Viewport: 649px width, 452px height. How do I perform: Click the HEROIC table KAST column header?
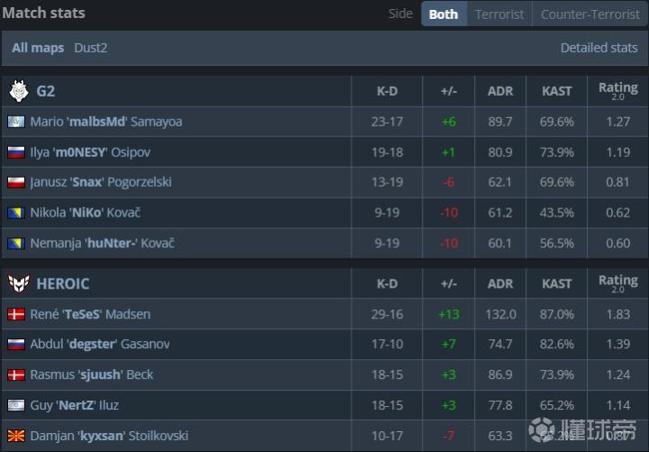[556, 283]
